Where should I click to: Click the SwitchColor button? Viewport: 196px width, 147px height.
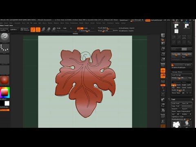pos(4,107)
